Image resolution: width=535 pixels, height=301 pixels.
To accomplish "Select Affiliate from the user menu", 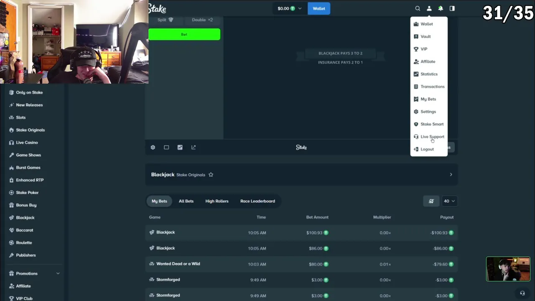I will [x=429, y=61].
